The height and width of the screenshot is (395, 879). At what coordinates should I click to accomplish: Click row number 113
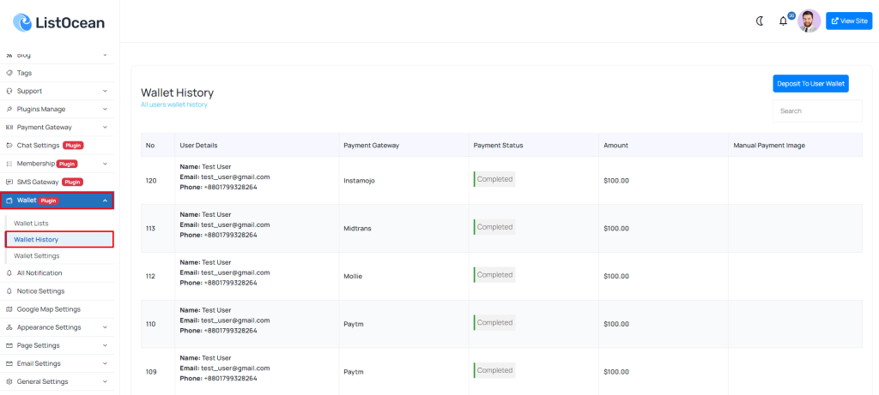pyautogui.click(x=151, y=228)
